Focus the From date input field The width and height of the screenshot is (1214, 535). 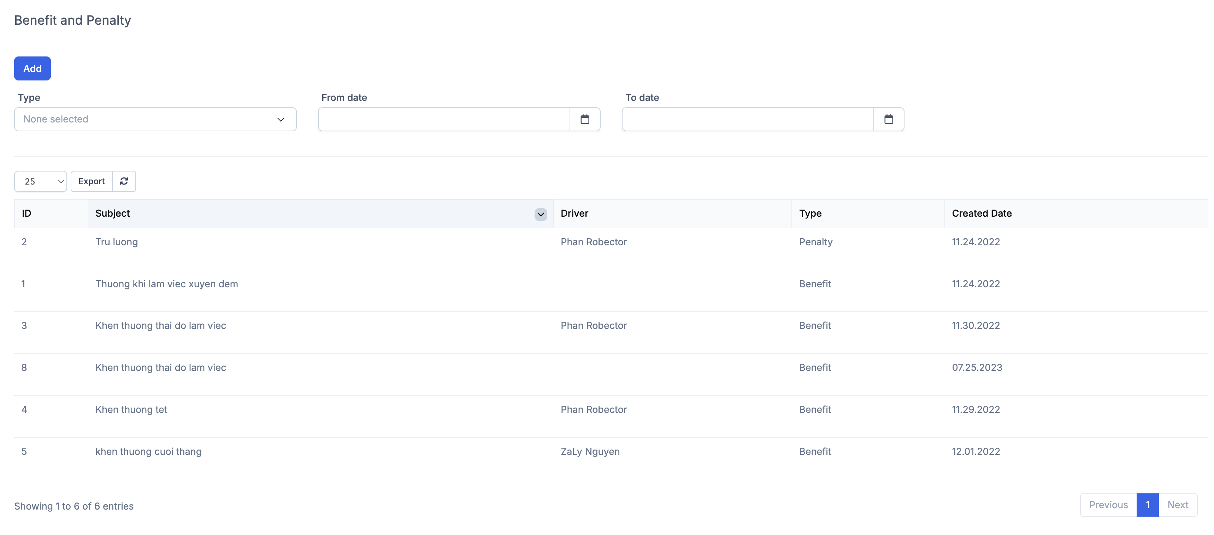pos(443,119)
